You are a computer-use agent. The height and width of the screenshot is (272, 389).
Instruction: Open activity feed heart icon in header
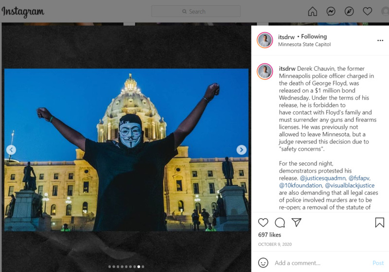click(x=367, y=11)
